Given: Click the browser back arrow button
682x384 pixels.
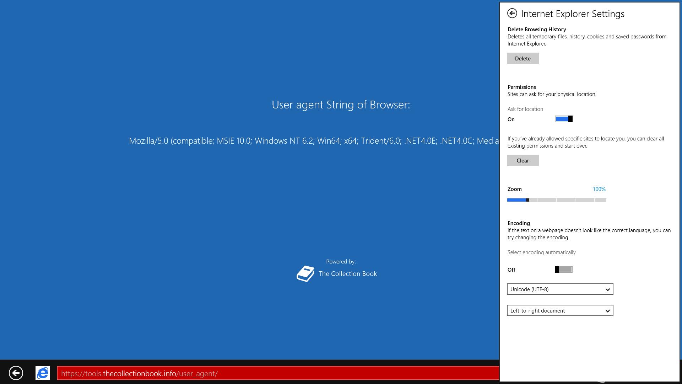Looking at the screenshot, I should pos(16,373).
